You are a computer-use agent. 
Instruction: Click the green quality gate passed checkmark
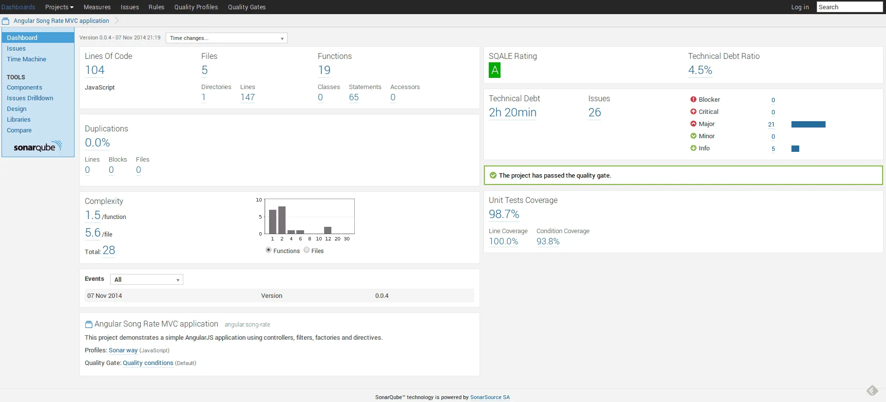[493, 175]
